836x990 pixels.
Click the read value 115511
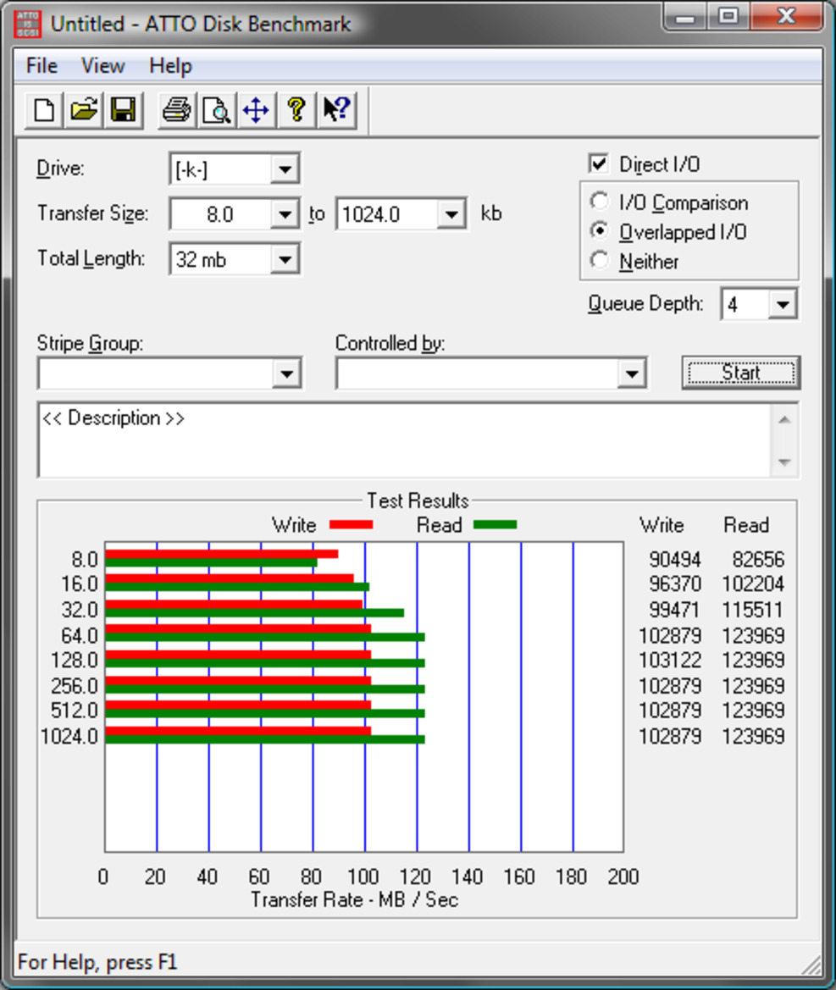click(x=753, y=610)
